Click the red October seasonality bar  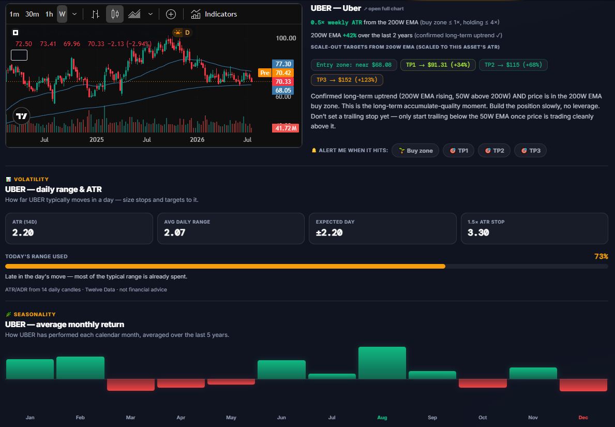[483, 383]
